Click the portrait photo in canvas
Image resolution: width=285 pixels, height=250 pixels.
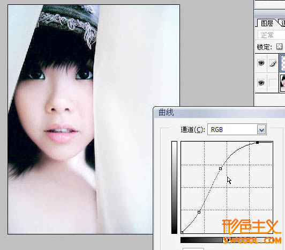94,119
